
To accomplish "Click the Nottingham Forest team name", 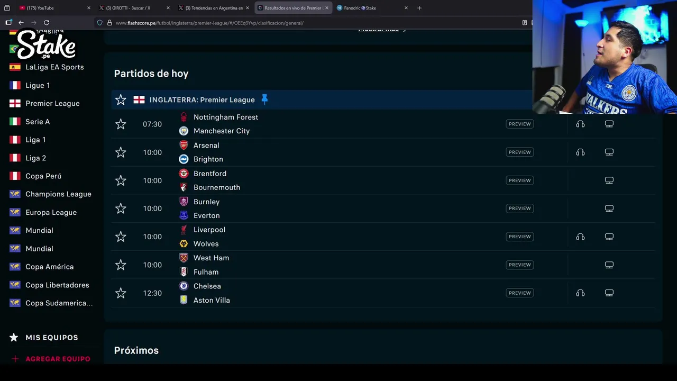I will pos(226,117).
